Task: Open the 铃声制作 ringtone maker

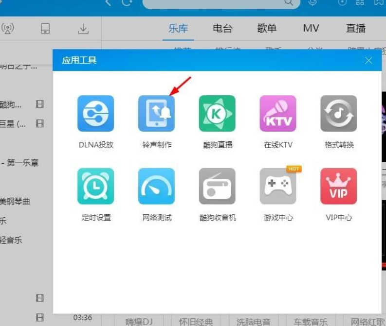Action: 157,114
